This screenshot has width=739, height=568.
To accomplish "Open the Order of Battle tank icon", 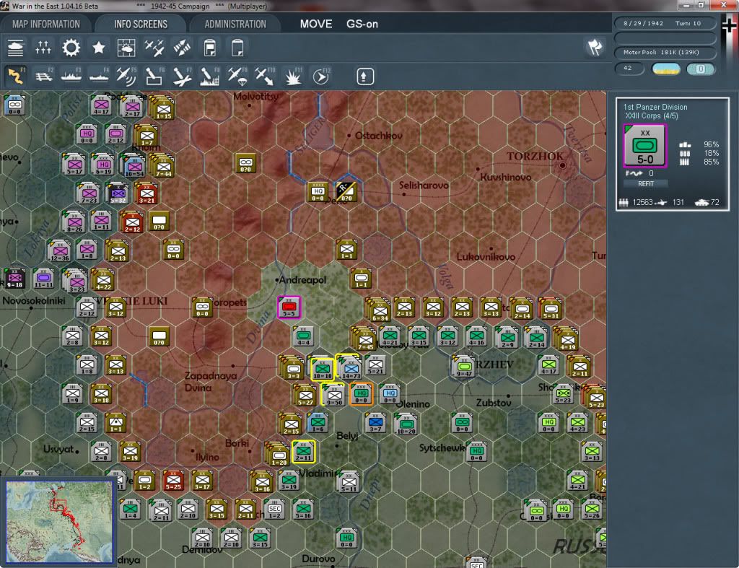I will pos(16,48).
